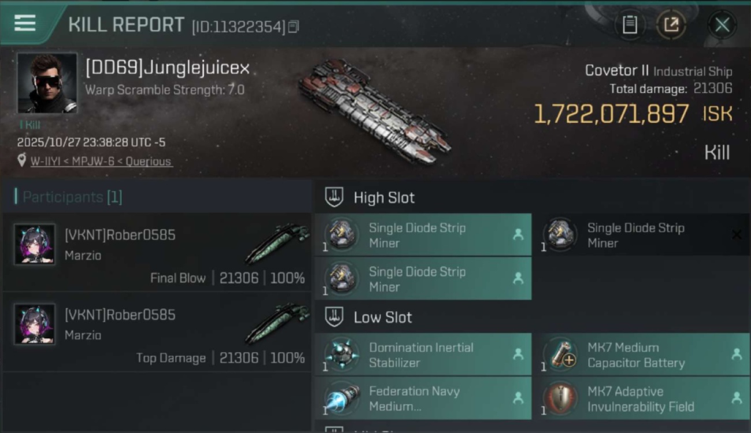This screenshot has height=433, width=751.
Task: Select the High Slot section header
Action: tap(384, 197)
